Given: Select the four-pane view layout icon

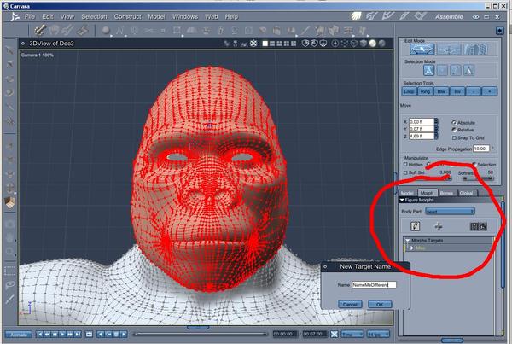Looking at the screenshot, I should (x=287, y=44).
